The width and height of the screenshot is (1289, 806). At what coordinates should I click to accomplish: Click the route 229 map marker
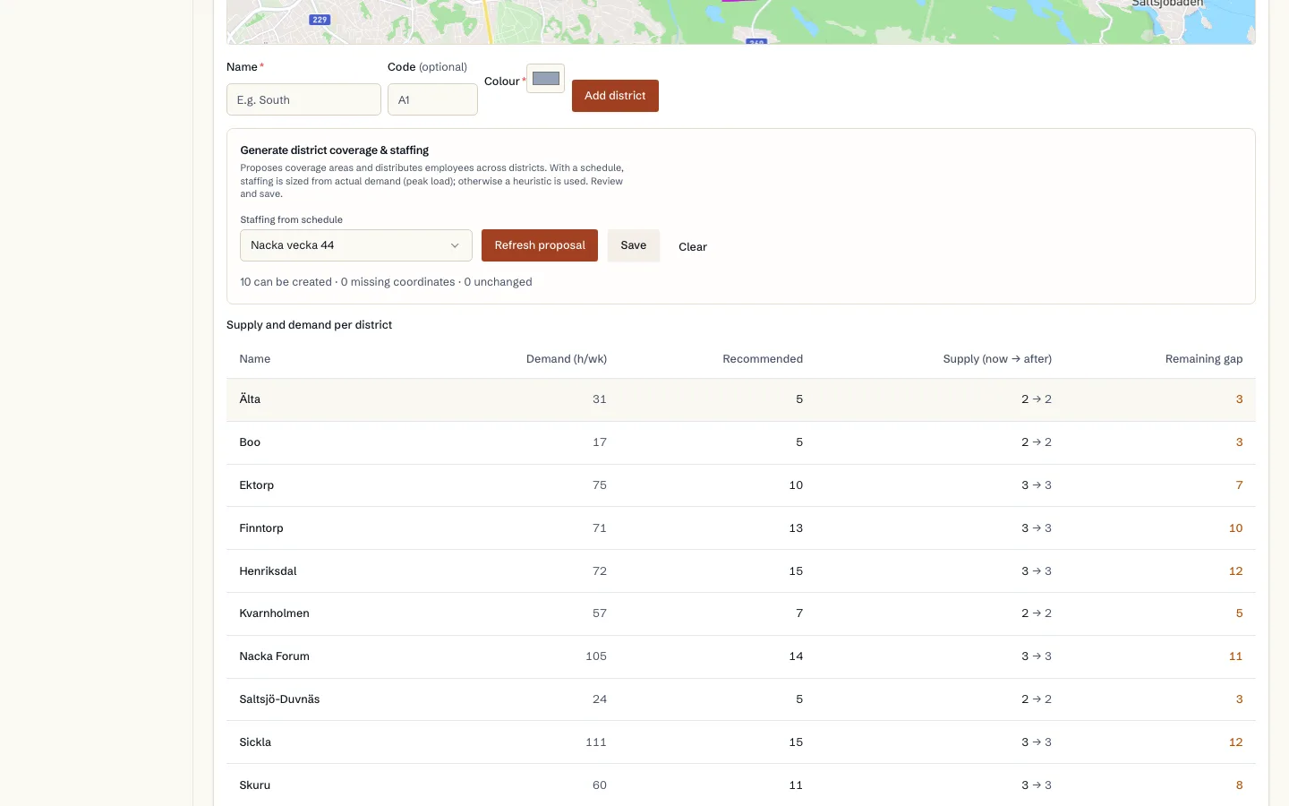pos(320,20)
